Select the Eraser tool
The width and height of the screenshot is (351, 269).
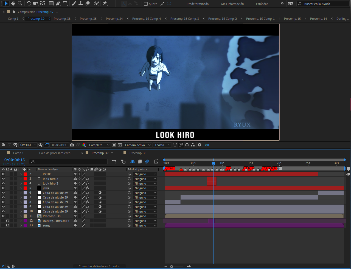coord(88,4)
